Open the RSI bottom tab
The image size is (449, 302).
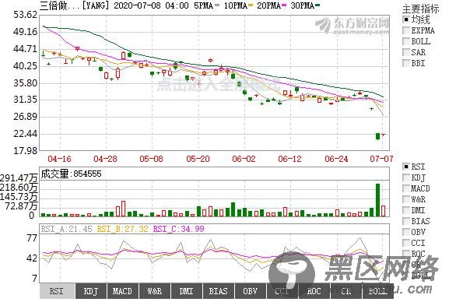[58, 291]
